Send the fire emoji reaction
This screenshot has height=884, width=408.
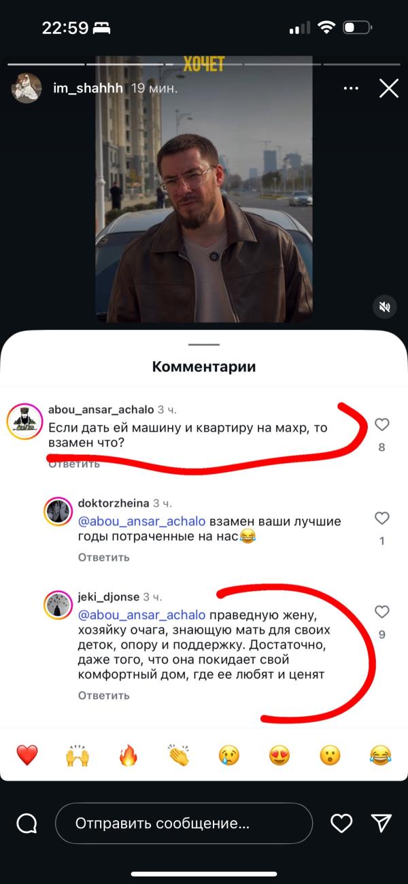click(x=128, y=755)
